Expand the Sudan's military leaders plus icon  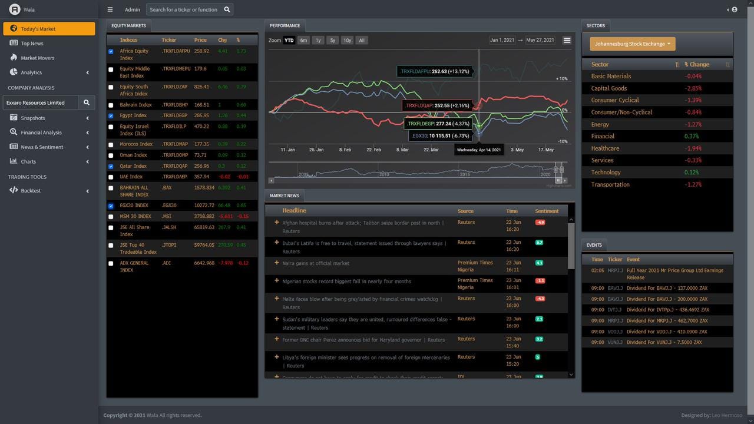(277, 319)
